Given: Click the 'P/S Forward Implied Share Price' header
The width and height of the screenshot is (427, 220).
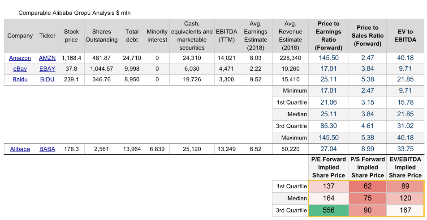Looking at the screenshot, I should point(367,167).
